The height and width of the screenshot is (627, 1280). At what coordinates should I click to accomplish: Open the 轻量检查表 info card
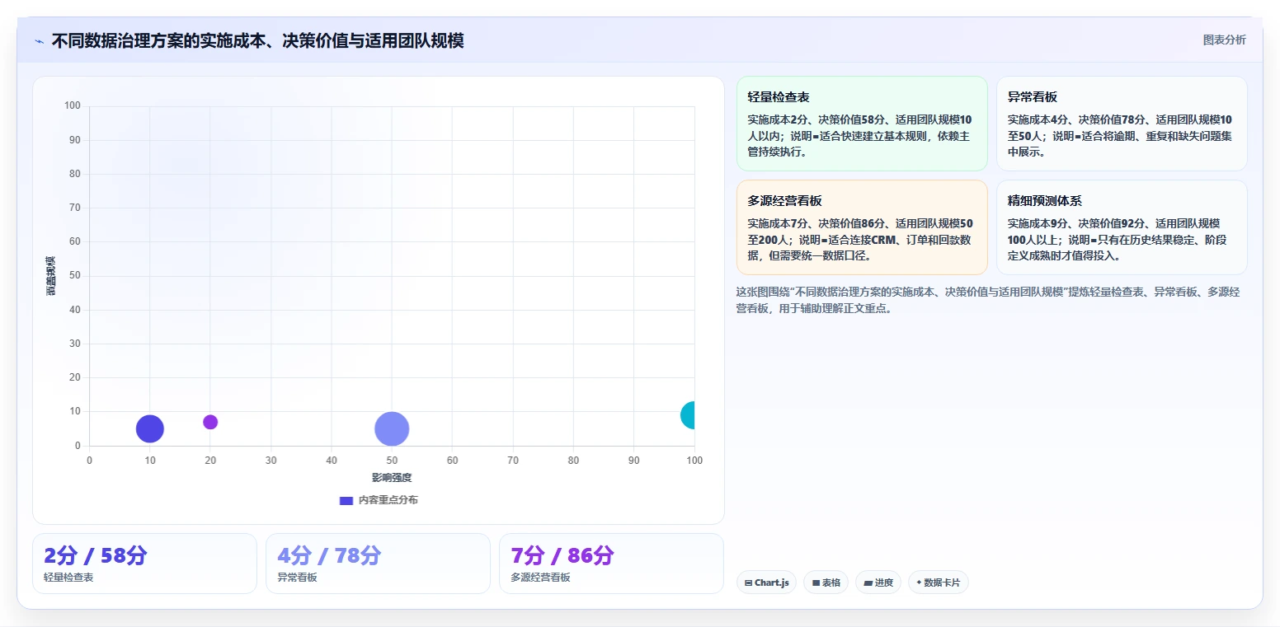[862, 124]
